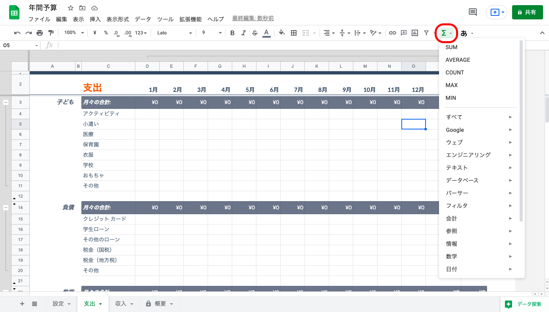Viewport: 549px width, 312px height.
Task: Click the undo icon in the toolbar
Action: point(17,33)
